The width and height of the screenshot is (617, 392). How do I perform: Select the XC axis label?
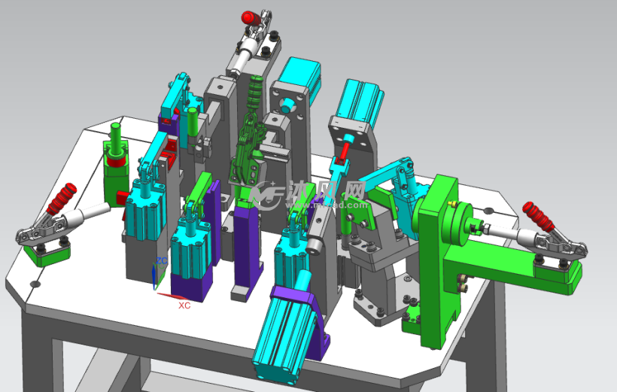click(x=184, y=305)
